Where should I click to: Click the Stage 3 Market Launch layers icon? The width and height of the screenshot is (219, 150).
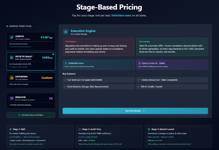149,129
